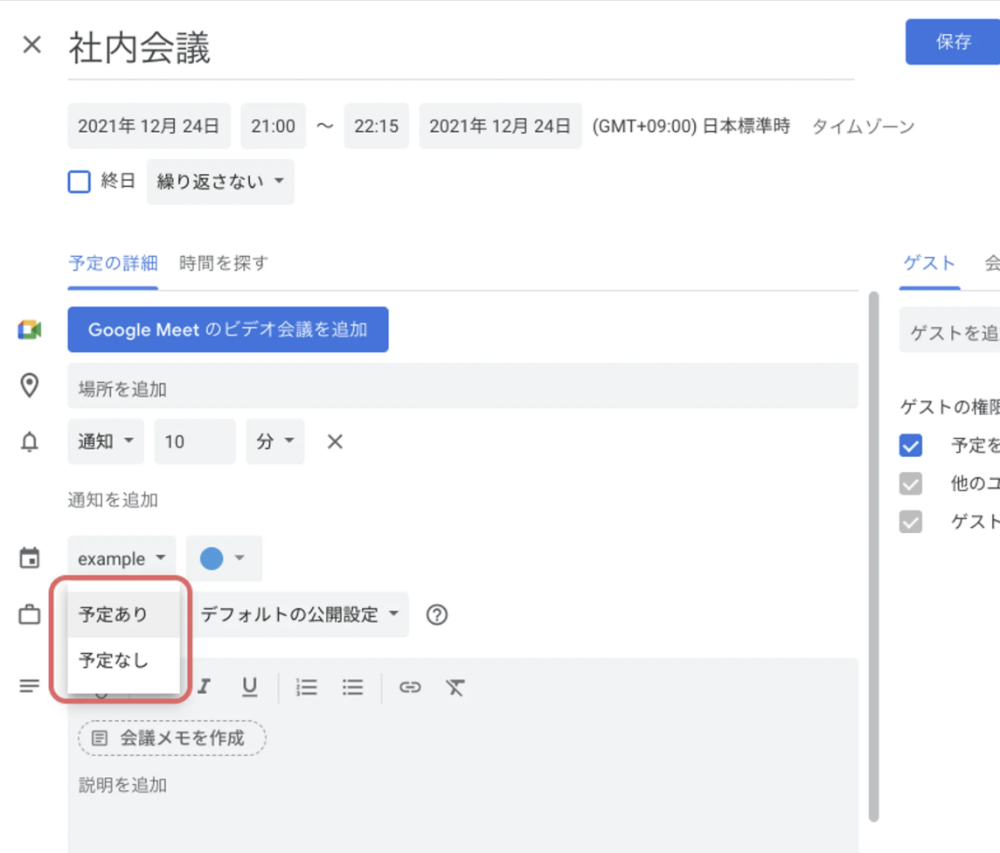Close the event editor with X icon
Viewport: 1000px width, 853px height.
32,45
